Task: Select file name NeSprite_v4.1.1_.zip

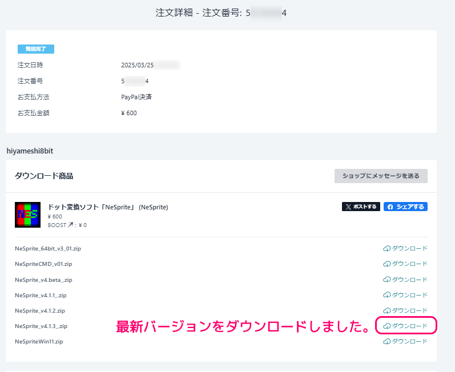Action: (x=41, y=295)
